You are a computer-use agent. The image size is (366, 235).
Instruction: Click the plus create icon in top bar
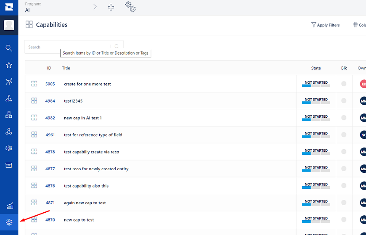[x=111, y=7]
